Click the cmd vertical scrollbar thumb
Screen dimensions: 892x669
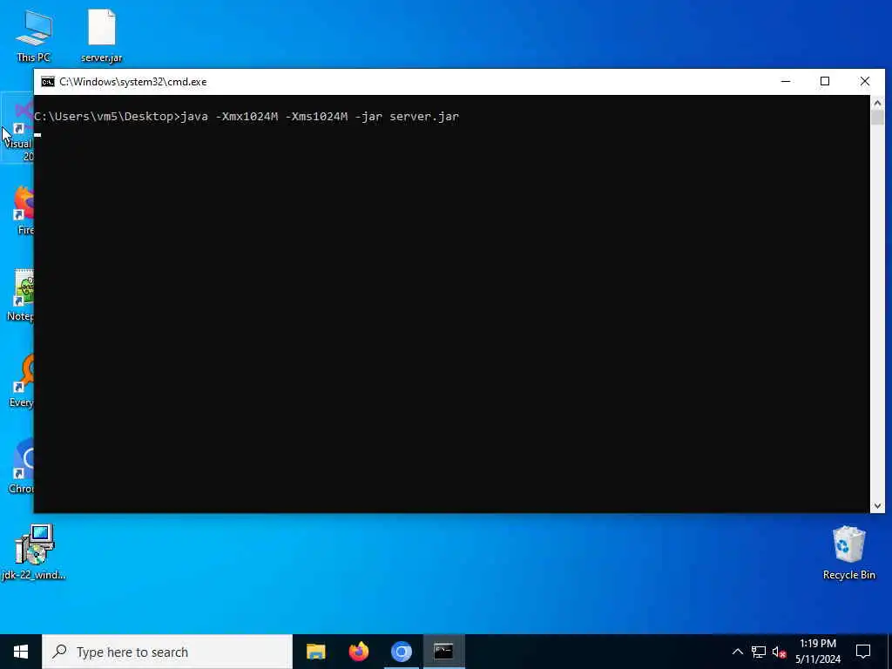pyautogui.click(x=877, y=118)
